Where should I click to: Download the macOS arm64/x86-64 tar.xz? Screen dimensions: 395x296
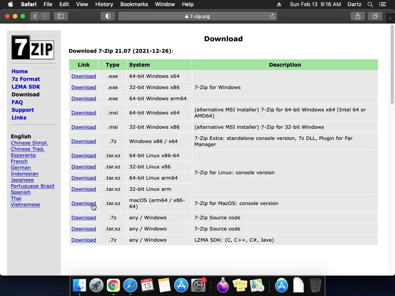[x=83, y=203]
